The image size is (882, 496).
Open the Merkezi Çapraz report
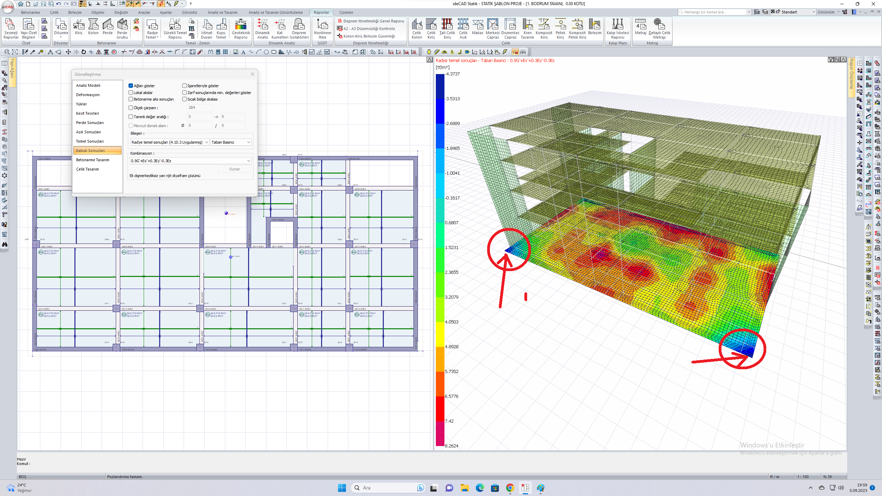[493, 29]
